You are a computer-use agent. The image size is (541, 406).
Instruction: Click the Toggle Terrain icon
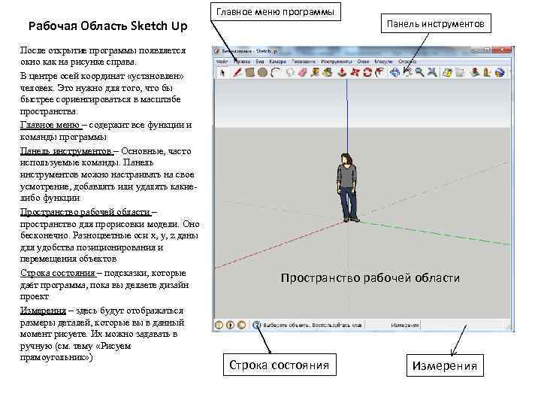tap(460, 72)
